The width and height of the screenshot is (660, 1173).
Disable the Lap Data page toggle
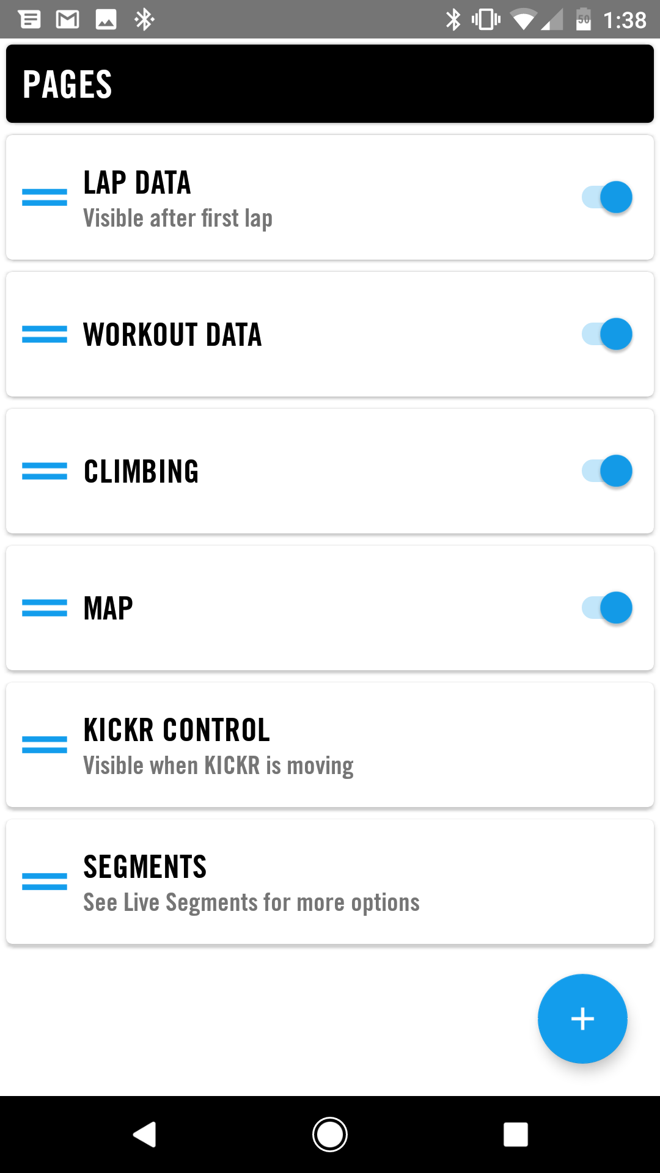coord(607,197)
